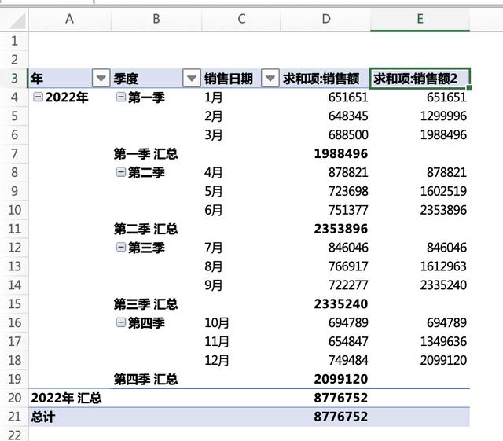Select the 总计 grand total label cell
Viewport: 503px width, 441px height.
coord(69,417)
